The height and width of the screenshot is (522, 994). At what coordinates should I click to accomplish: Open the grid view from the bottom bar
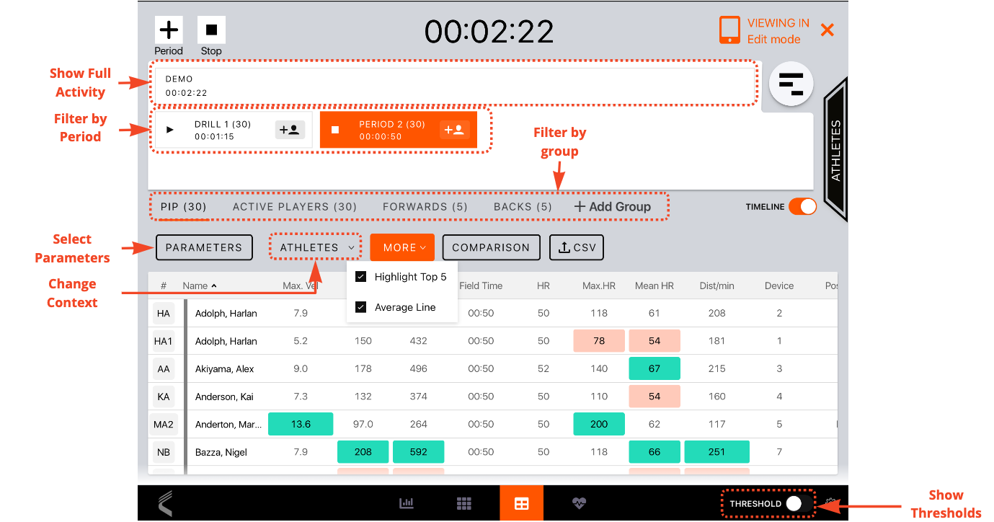tap(463, 503)
